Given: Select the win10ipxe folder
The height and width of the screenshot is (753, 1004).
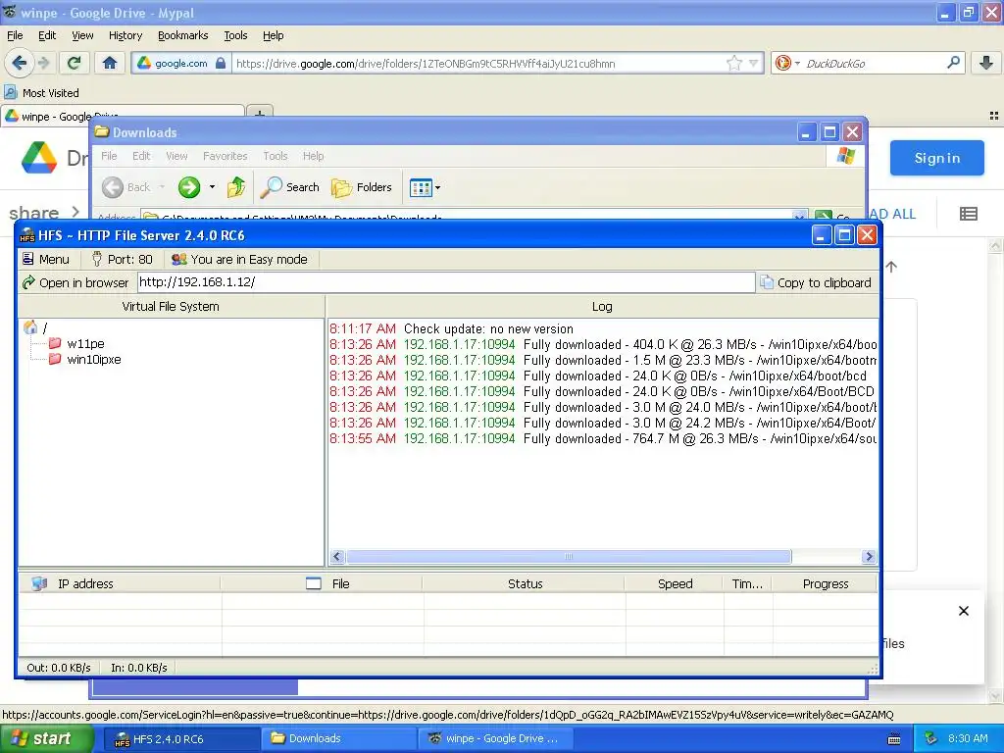Looking at the screenshot, I should (85, 359).
